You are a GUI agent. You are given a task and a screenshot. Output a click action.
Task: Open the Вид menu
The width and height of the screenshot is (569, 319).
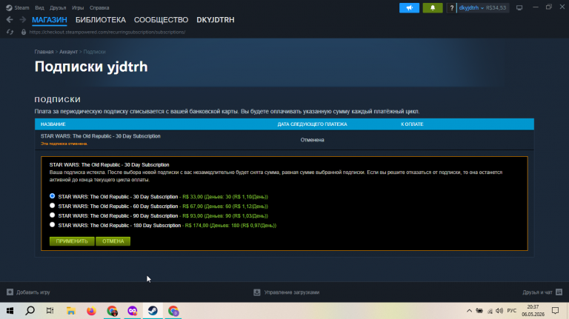39,7
